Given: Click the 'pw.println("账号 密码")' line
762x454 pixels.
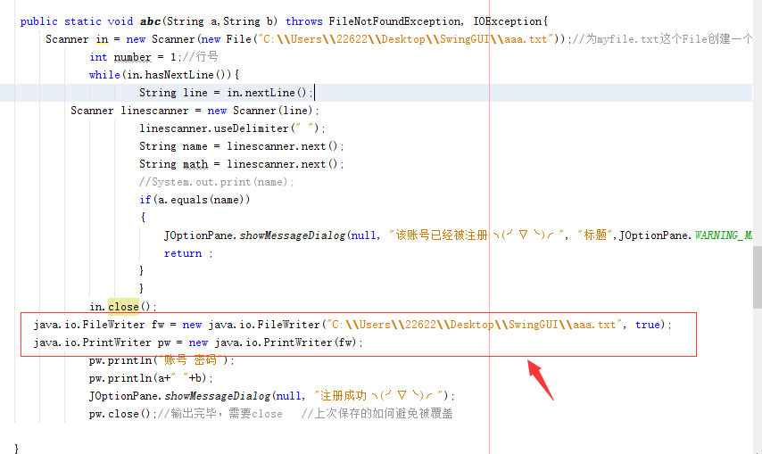Looking at the screenshot, I should pyautogui.click(x=162, y=360).
